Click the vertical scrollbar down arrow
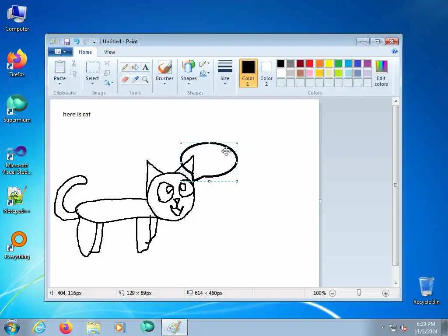Screen dimensions: 448x336 (395, 283)
